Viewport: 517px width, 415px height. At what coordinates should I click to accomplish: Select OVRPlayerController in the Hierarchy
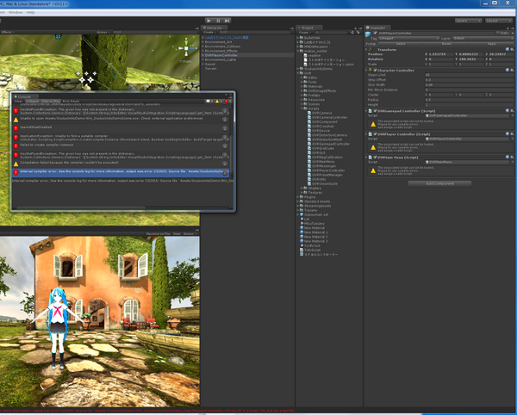(x=221, y=55)
